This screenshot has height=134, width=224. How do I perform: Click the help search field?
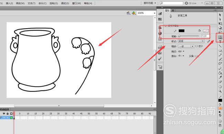pyautogui.click(x=172, y=3)
